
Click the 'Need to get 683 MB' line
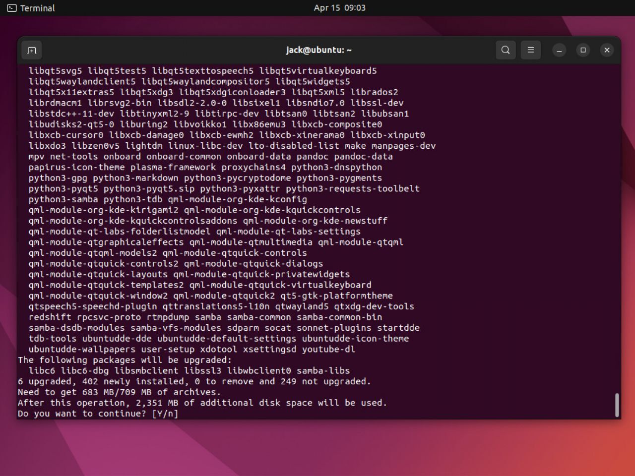[119, 392]
